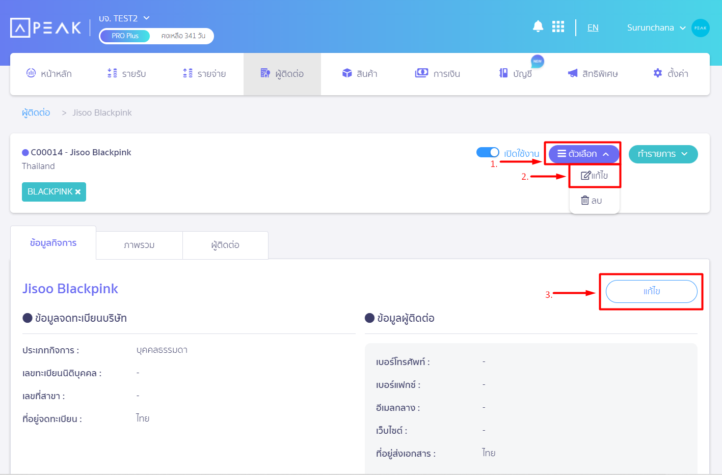The height and width of the screenshot is (475, 722).
Task: Click the megaphone icon beside สิทธิพิเศษ
Action: pos(573,73)
